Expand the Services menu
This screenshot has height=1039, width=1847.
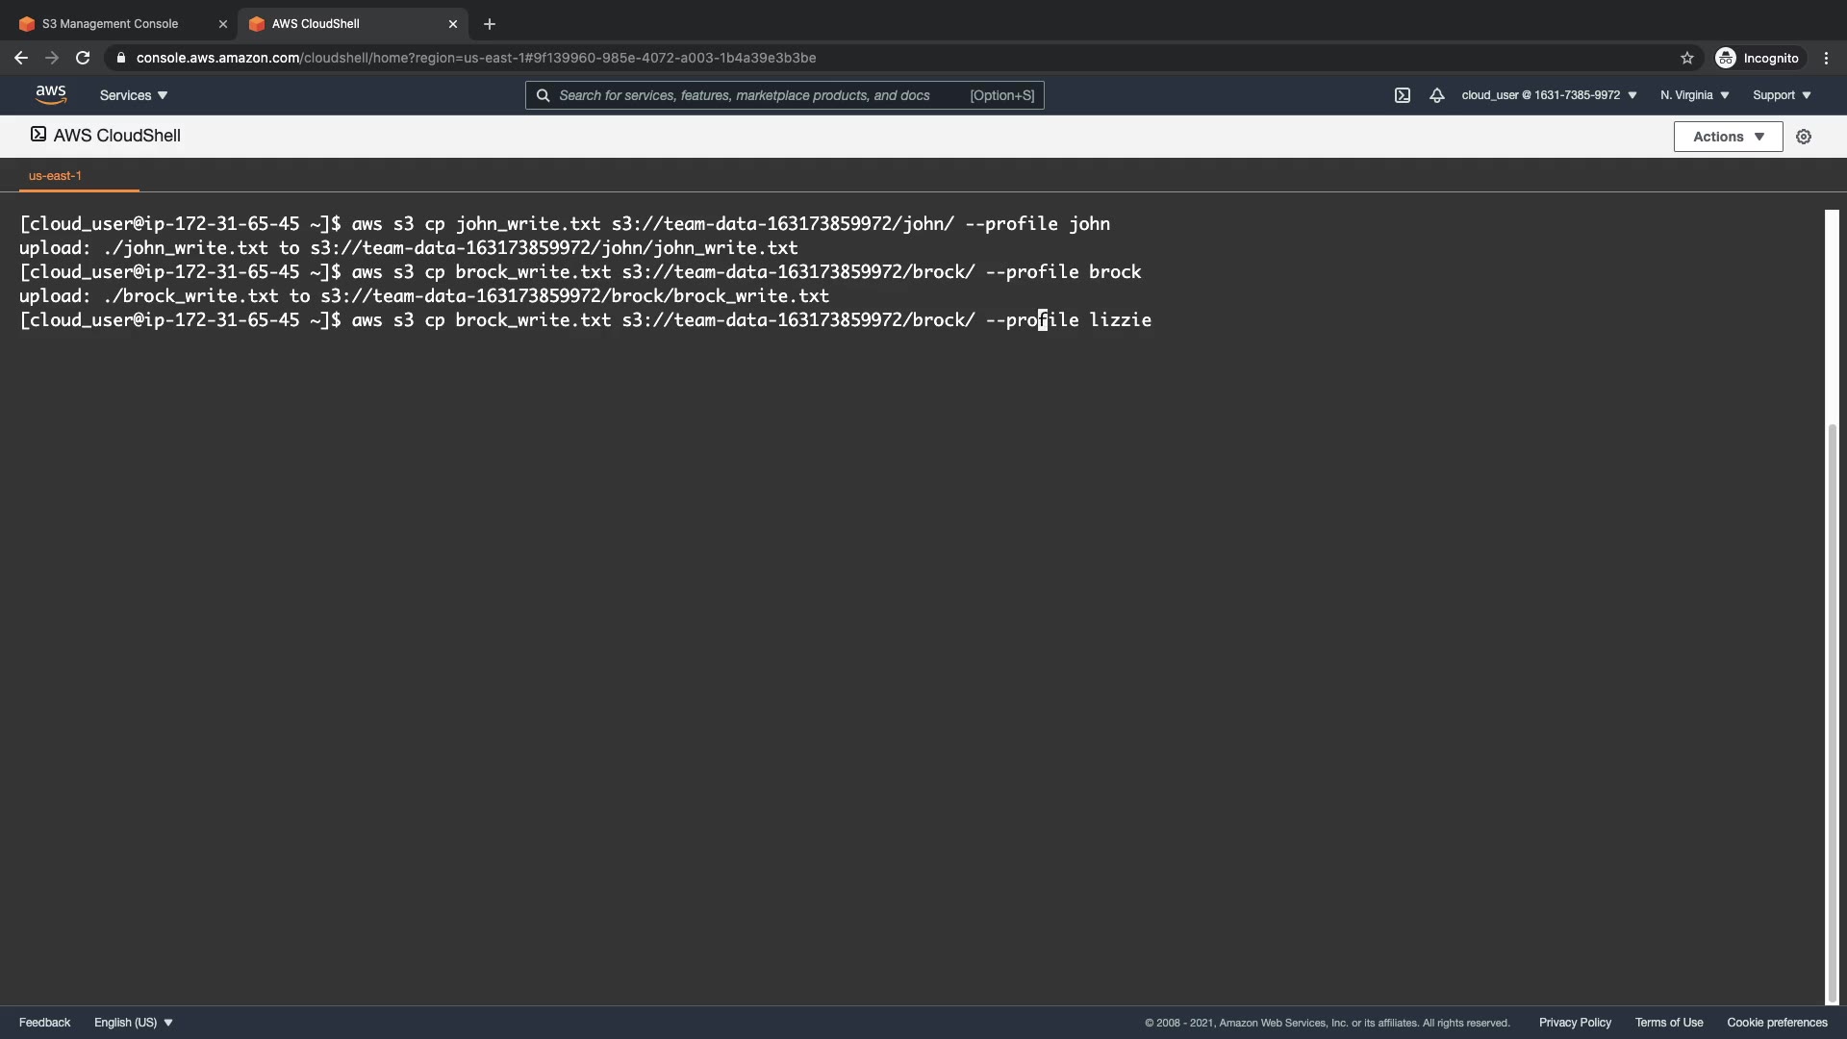pos(134,95)
